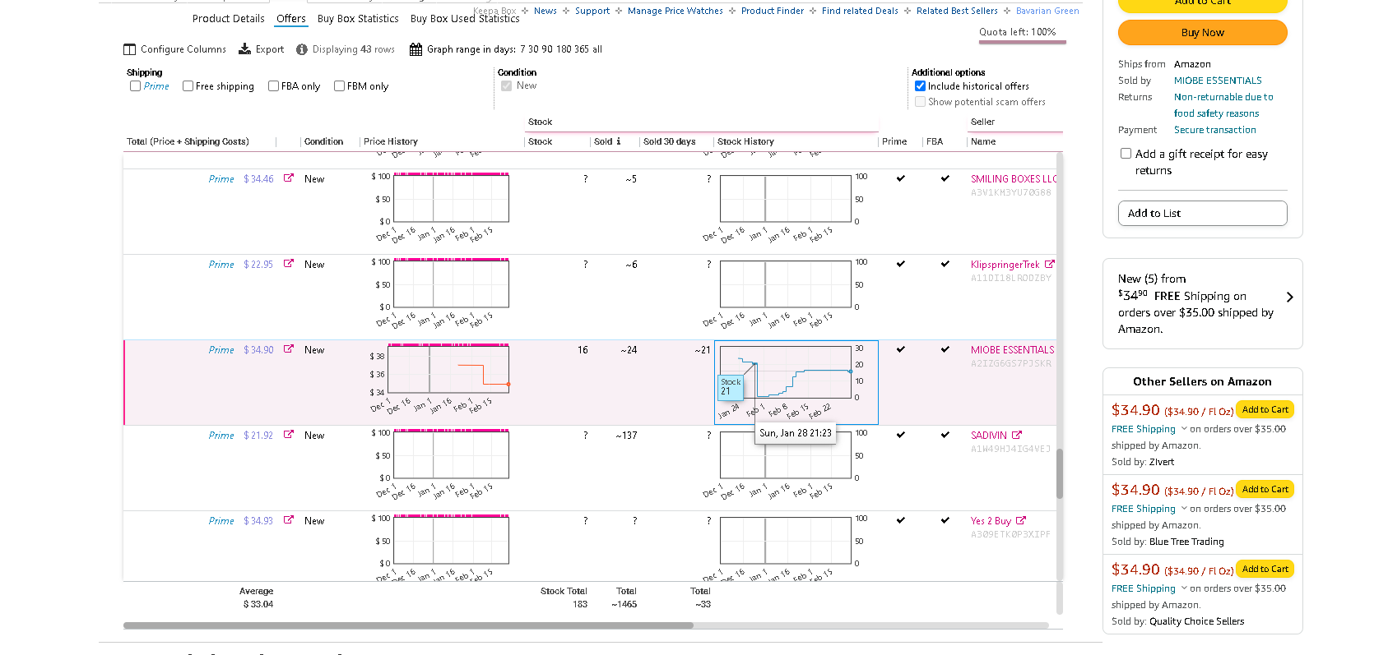Viewport: 1388px width, 655px height.
Task: Open SMILING BOXES LLC seller name
Action: [x=1014, y=178]
